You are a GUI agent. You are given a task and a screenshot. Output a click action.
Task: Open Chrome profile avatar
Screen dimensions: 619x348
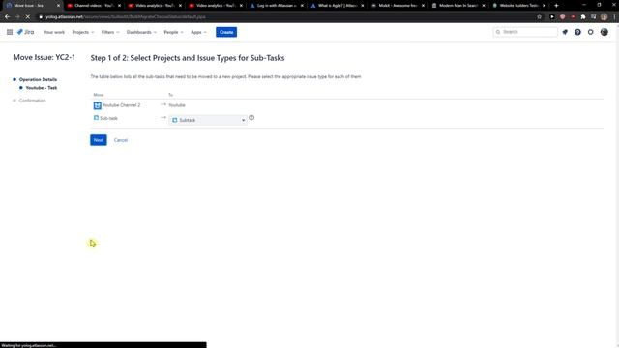pos(604,17)
